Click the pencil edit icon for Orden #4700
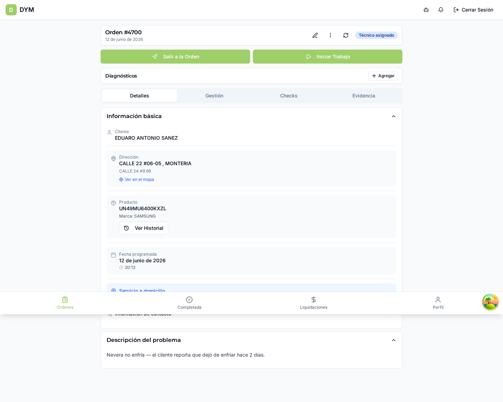Viewport: 503px width, 402px height. pyautogui.click(x=315, y=35)
